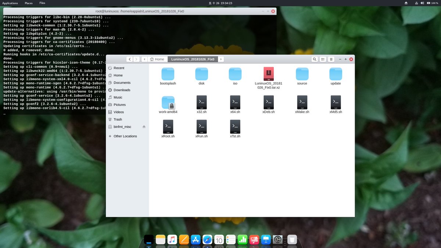
Task: Expand the path bar overflow chevron
Action: 221,59
